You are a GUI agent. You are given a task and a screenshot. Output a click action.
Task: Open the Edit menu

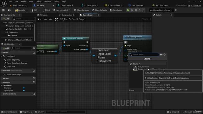[16, 2]
